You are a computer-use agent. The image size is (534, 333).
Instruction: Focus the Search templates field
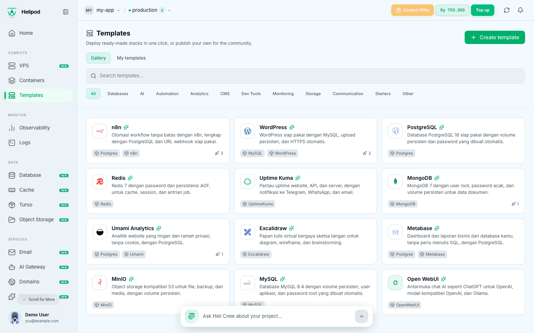(x=306, y=76)
